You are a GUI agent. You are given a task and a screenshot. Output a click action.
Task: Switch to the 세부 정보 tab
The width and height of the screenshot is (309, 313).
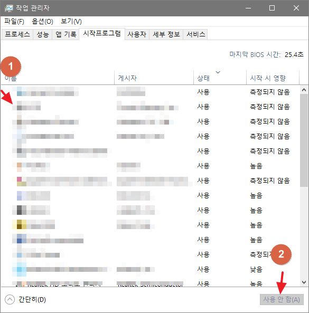point(166,34)
